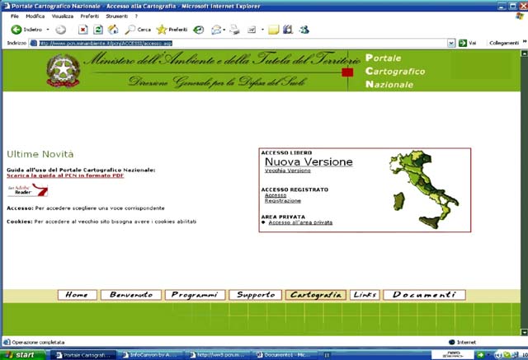This screenshot has width=528, height=360.
Task: Click the 'Ultime Novità' heading
Action: tap(40, 154)
